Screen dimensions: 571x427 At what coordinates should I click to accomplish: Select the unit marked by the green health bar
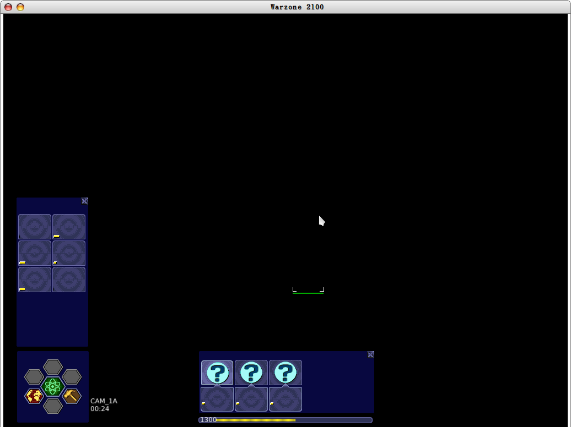[x=308, y=290]
